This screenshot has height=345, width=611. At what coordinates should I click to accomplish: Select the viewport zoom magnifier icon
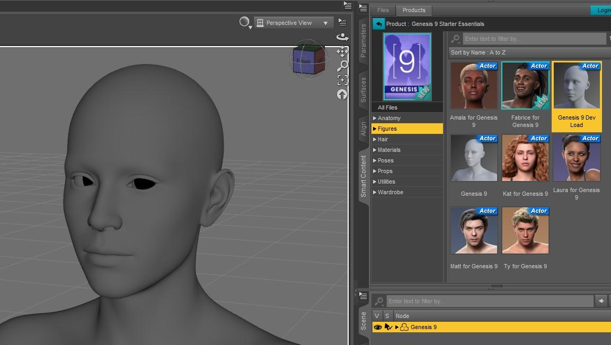(x=342, y=66)
